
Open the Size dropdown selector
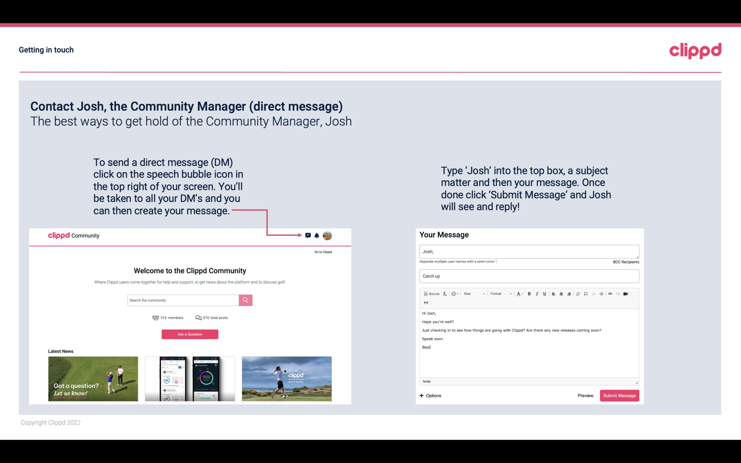[x=474, y=293]
